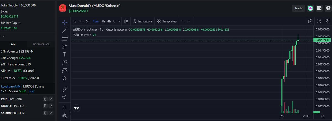Select the crosshair cursor tool
Viewport: 332px width, 121px height.
coord(64,22)
